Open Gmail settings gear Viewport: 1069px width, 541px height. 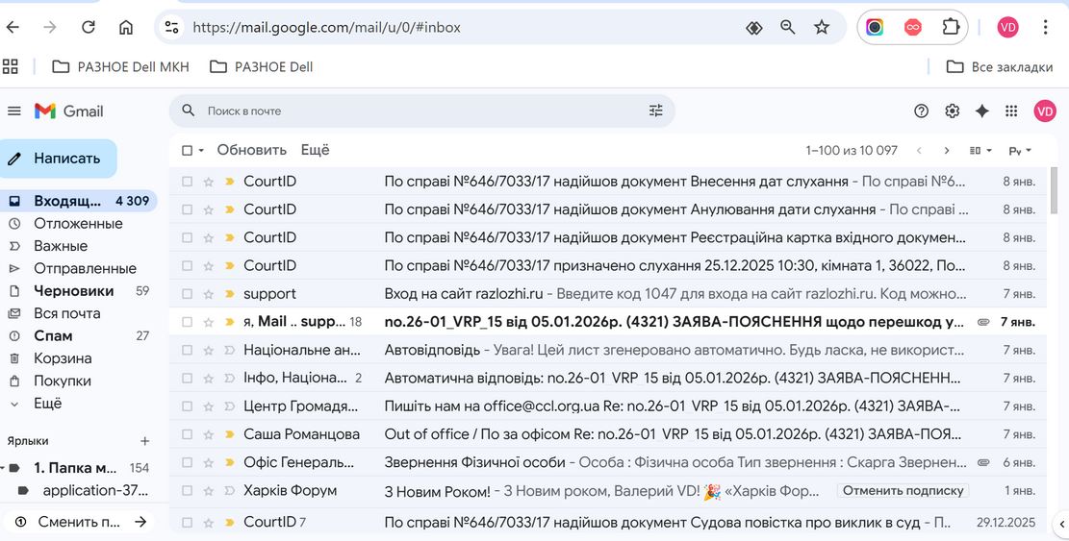tap(953, 111)
